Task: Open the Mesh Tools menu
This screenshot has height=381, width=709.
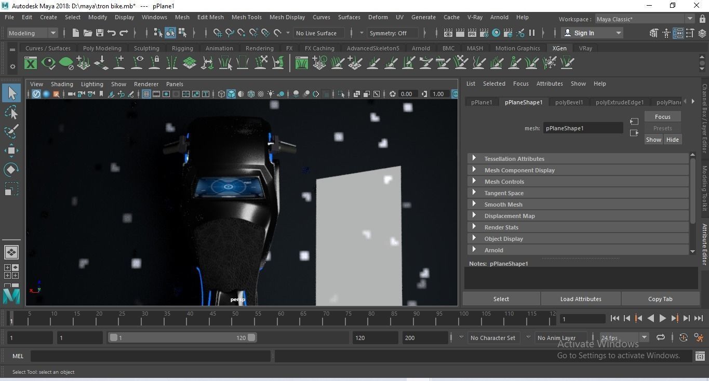Action: tap(246, 17)
